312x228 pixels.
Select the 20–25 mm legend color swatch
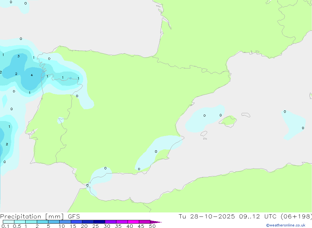[88, 222]
